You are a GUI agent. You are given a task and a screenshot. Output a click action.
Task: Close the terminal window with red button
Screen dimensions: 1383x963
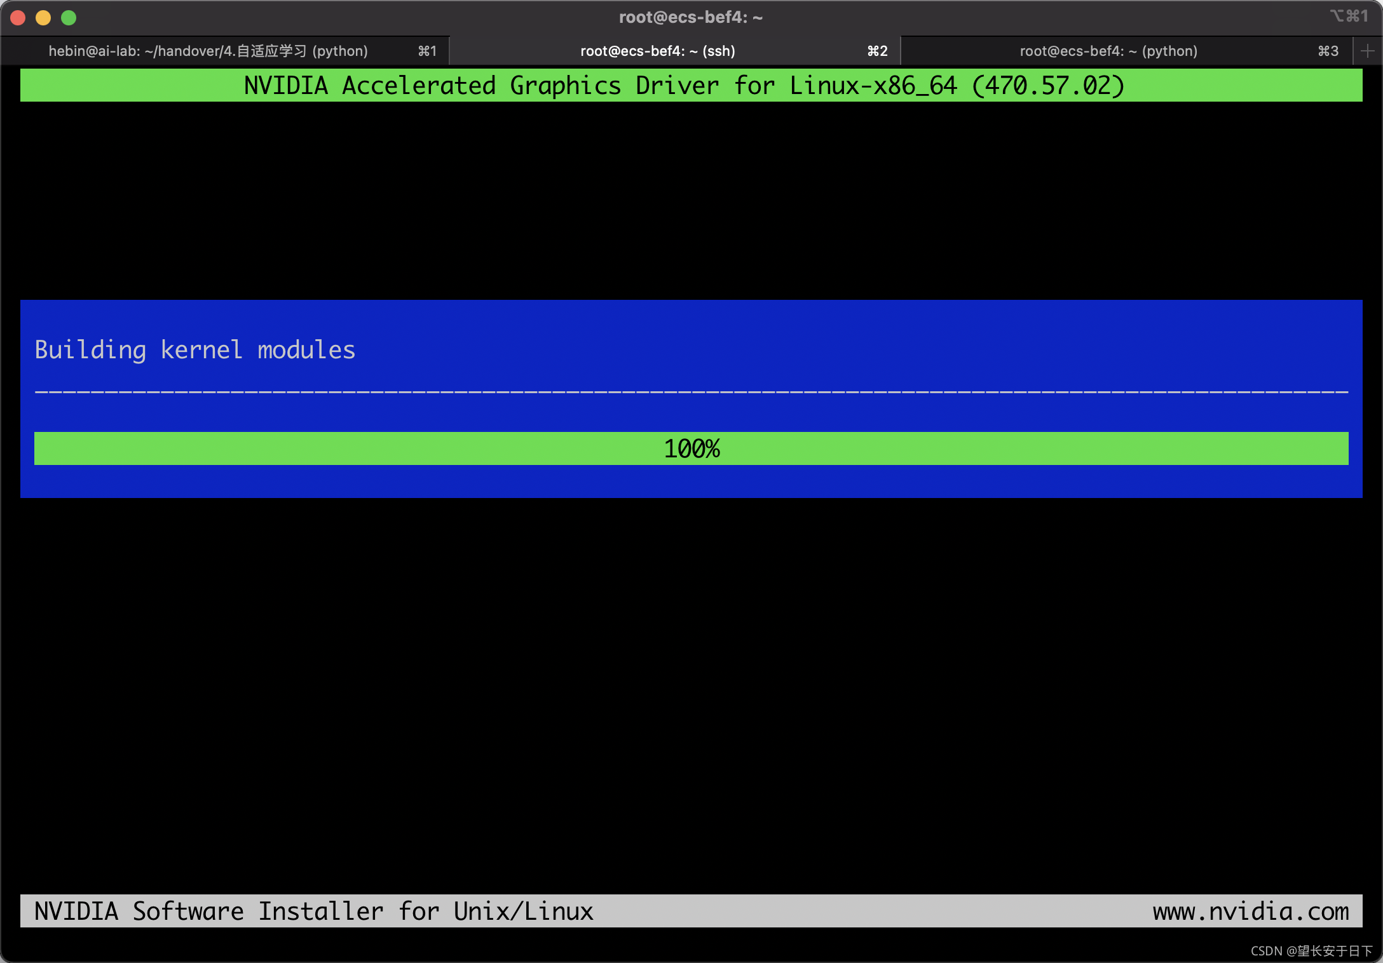(18, 18)
